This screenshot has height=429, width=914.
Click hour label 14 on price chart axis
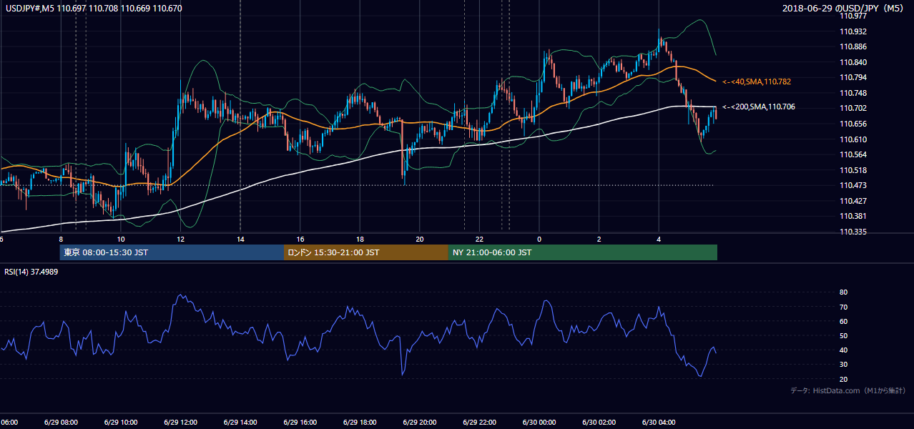click(240, 240)
